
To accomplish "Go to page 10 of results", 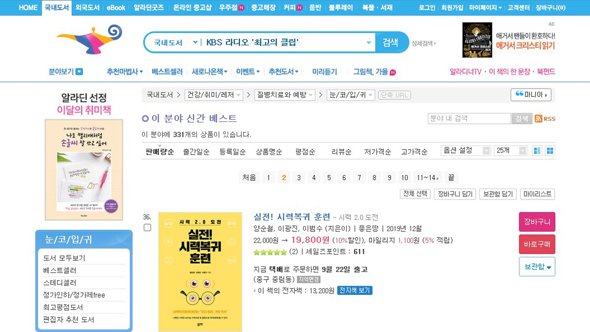I will pyautogui.click(x=405, y=177).
